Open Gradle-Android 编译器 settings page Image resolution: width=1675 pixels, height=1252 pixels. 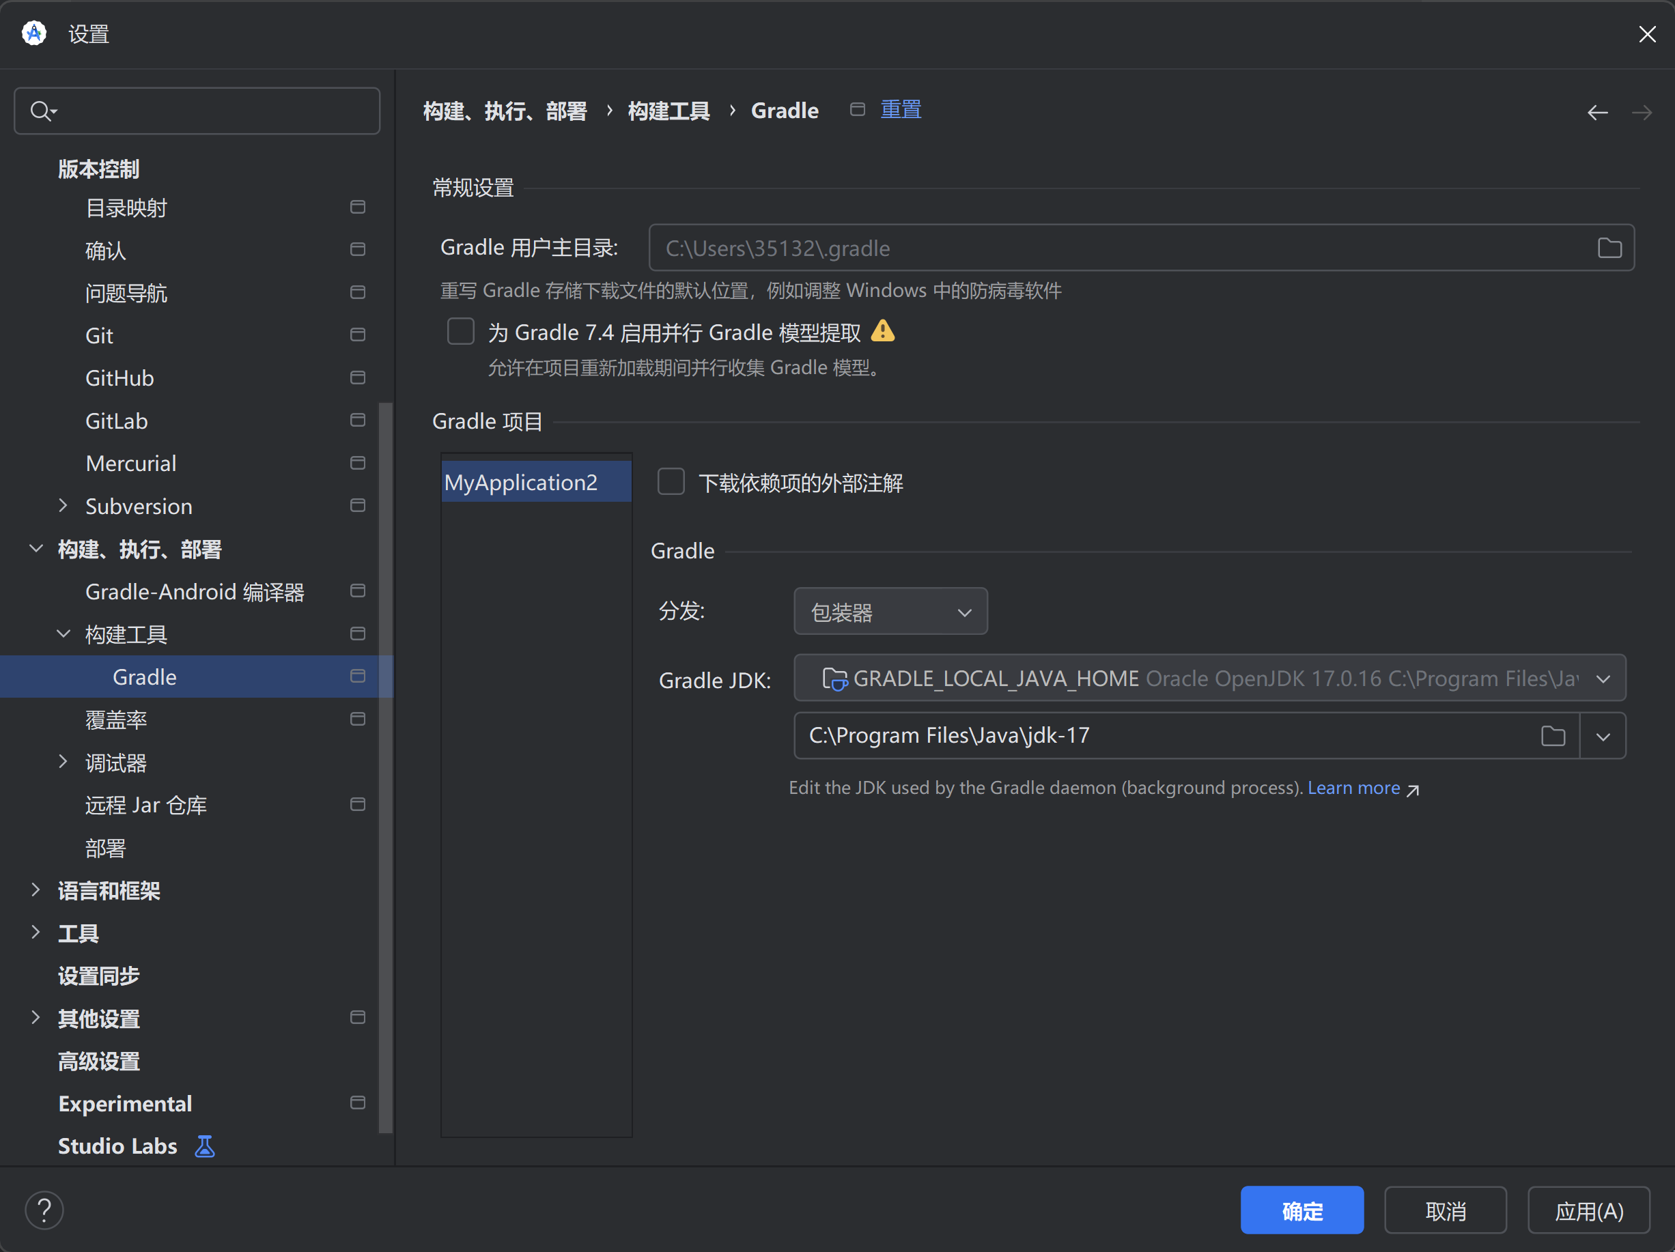pyautogui.click(x=194, y=591)
